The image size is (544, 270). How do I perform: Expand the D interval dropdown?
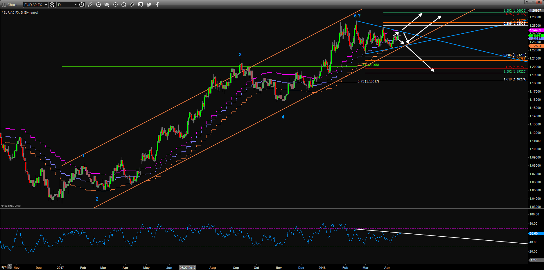click(76, 5)
